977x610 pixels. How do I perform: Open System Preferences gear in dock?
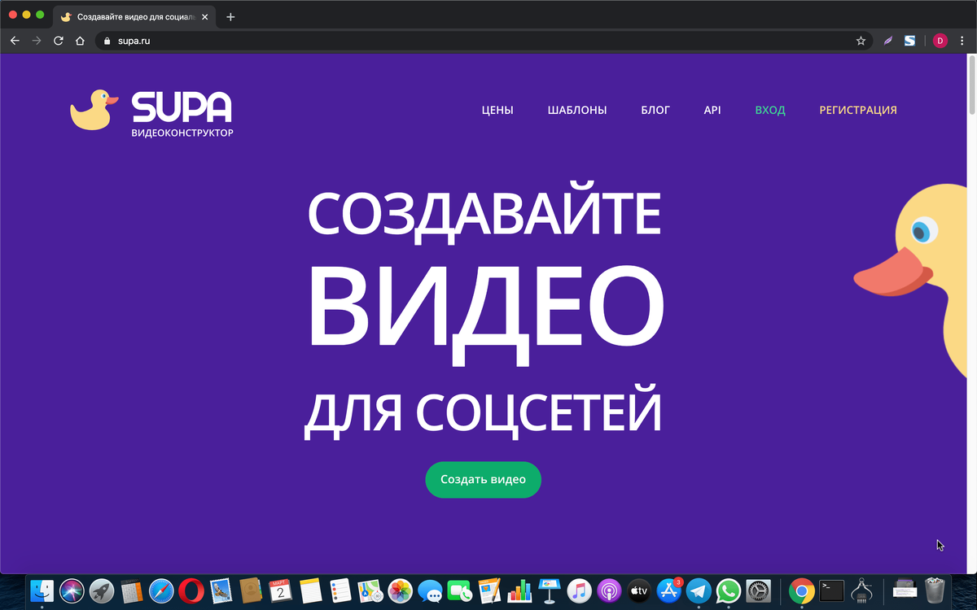point(758,590)
